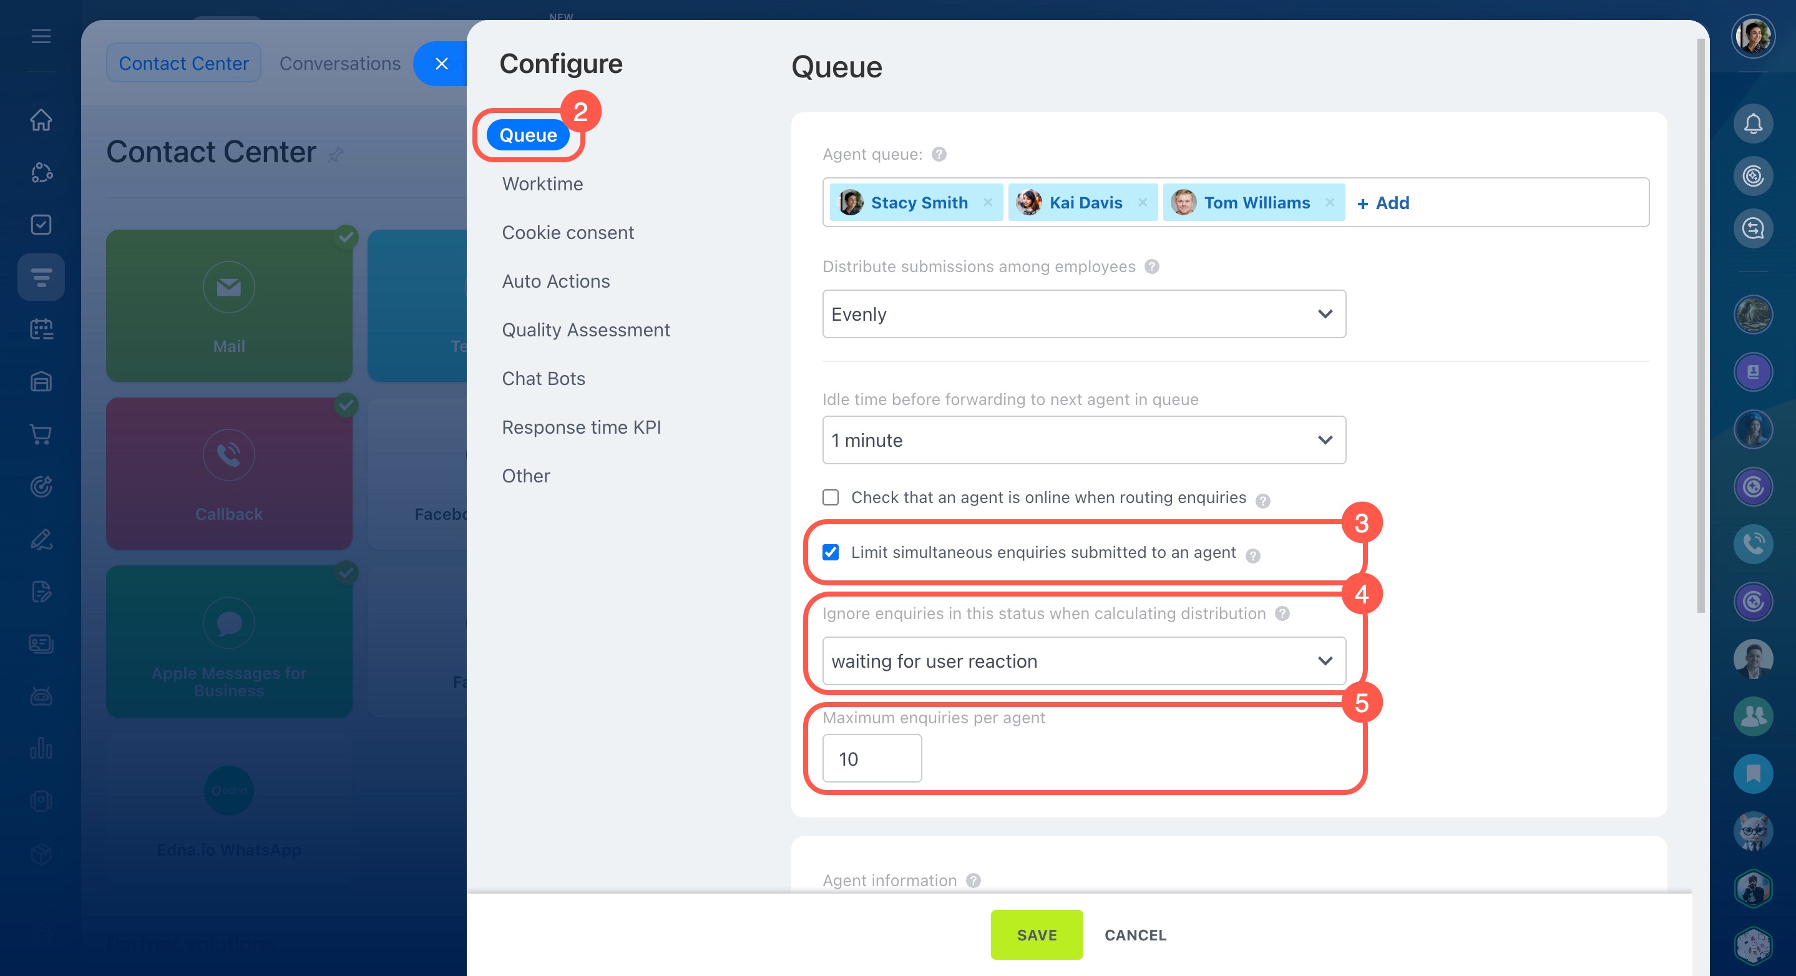Open the Calendar icon in left sidebar

coord(41,329)
